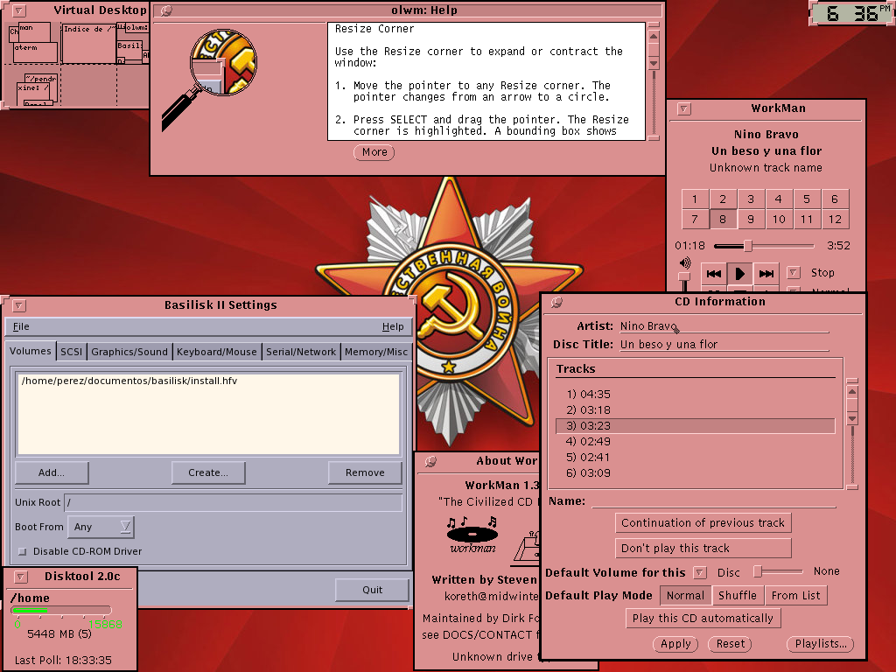Open the Help menu in Basilisk II
The image size is (896, 672).
[x=393, y=327]
